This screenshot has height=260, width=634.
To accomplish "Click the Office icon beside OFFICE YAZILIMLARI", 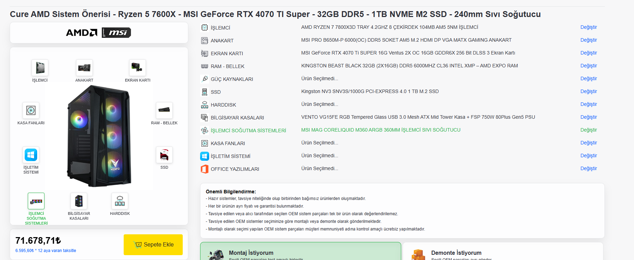I will pyautogui.click(x=205, y=169).
